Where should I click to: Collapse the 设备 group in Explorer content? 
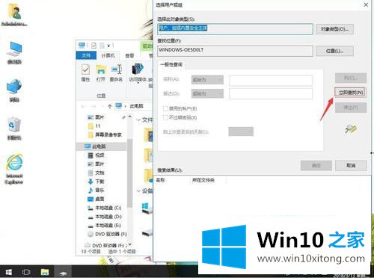(x=138, y=191)
